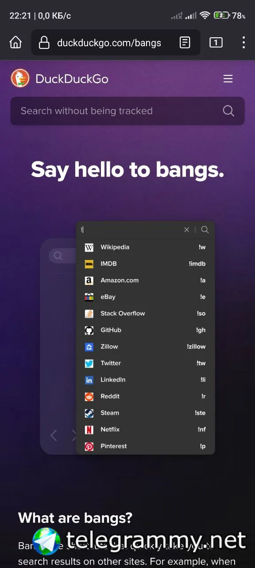255x568 pixels.
Task: Tap the padlock site security icon
Action: pyautogui.click(x=44, y=43)
